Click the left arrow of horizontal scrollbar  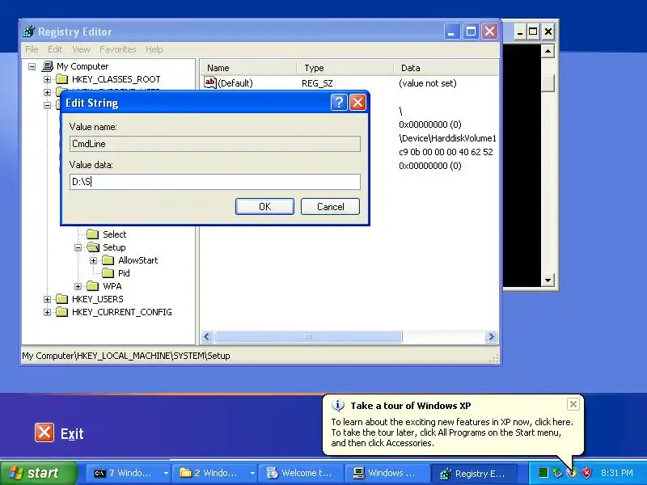coord(207,337)
